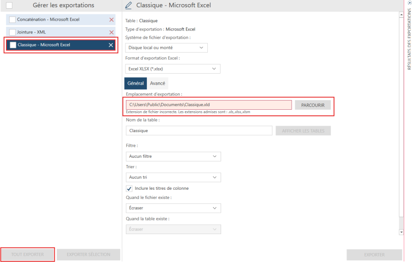Screen dimensions: 412x262
Task: Toggle the select-all exports checkbox
Action: tap(9, 5)
